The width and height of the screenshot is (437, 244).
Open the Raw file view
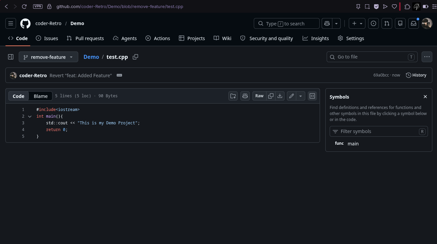point(259,96)
